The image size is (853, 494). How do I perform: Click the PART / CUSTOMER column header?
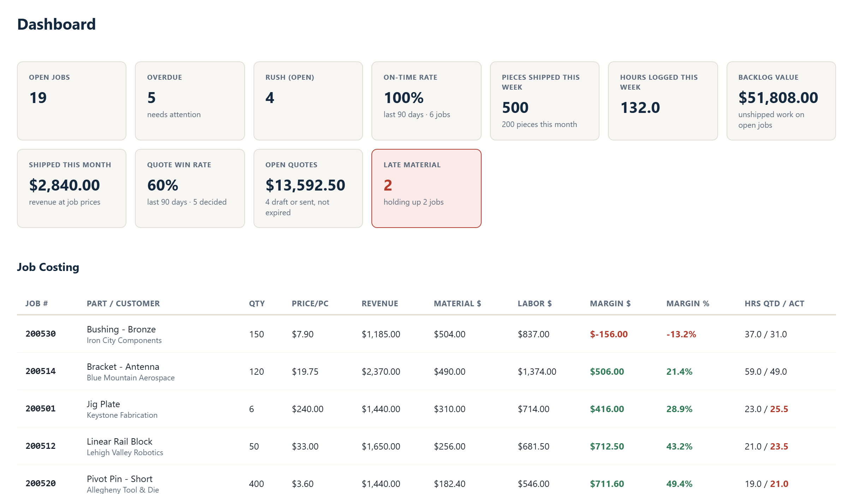(x=123, y=303)
